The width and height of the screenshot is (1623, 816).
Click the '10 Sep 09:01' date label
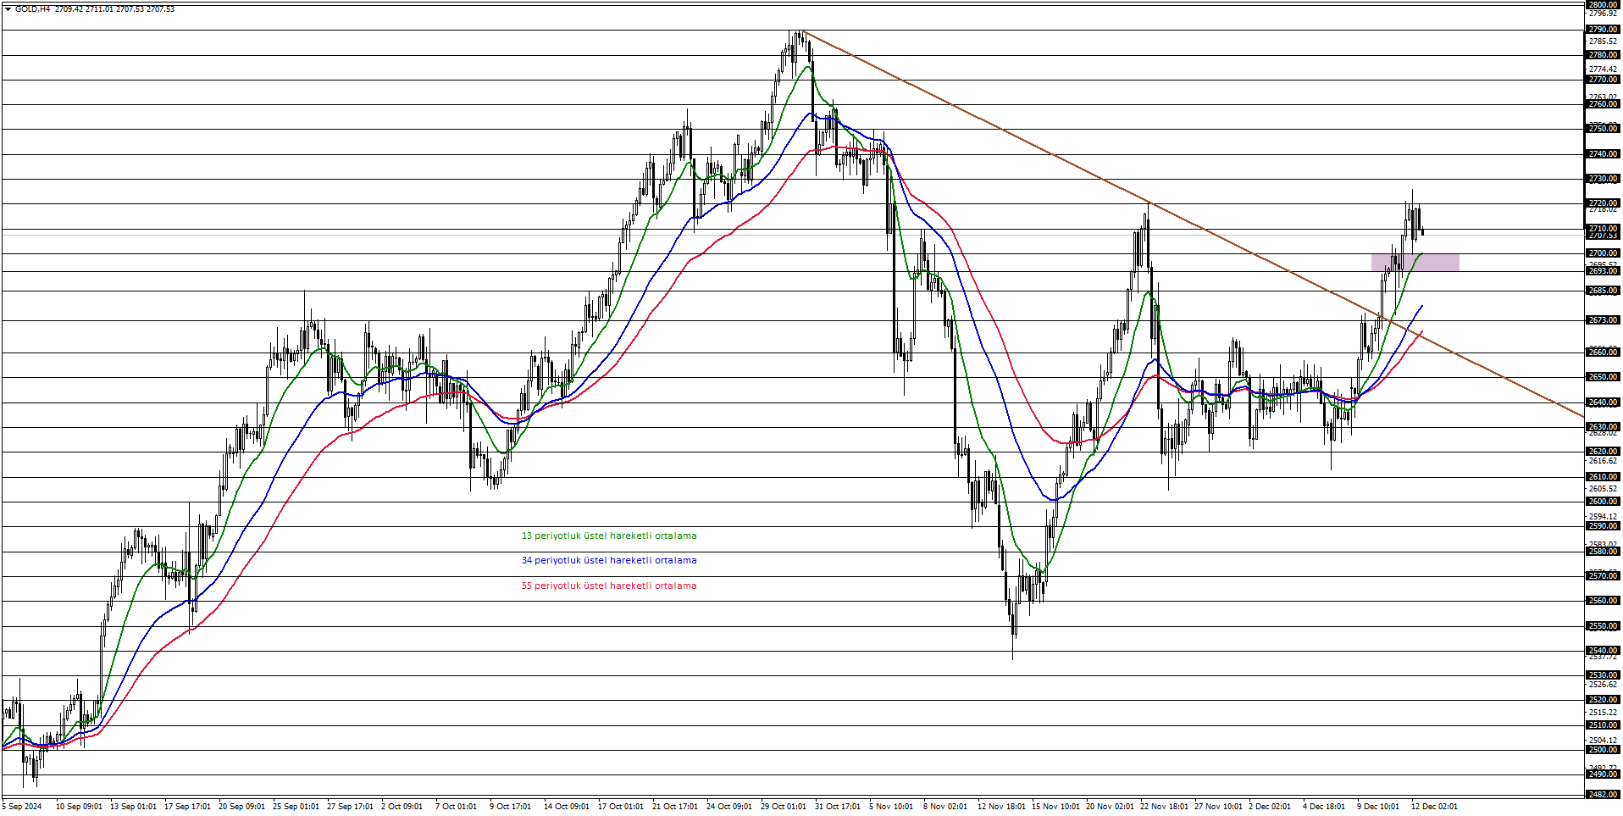(x=79, y=807)
